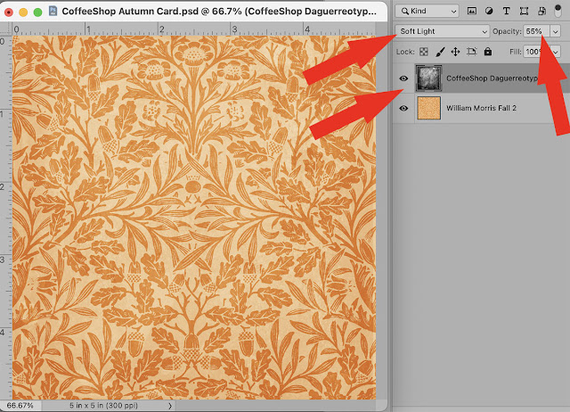Select CoffeeShop Daguerreotype layer thumbnail

tap(428, 78)
